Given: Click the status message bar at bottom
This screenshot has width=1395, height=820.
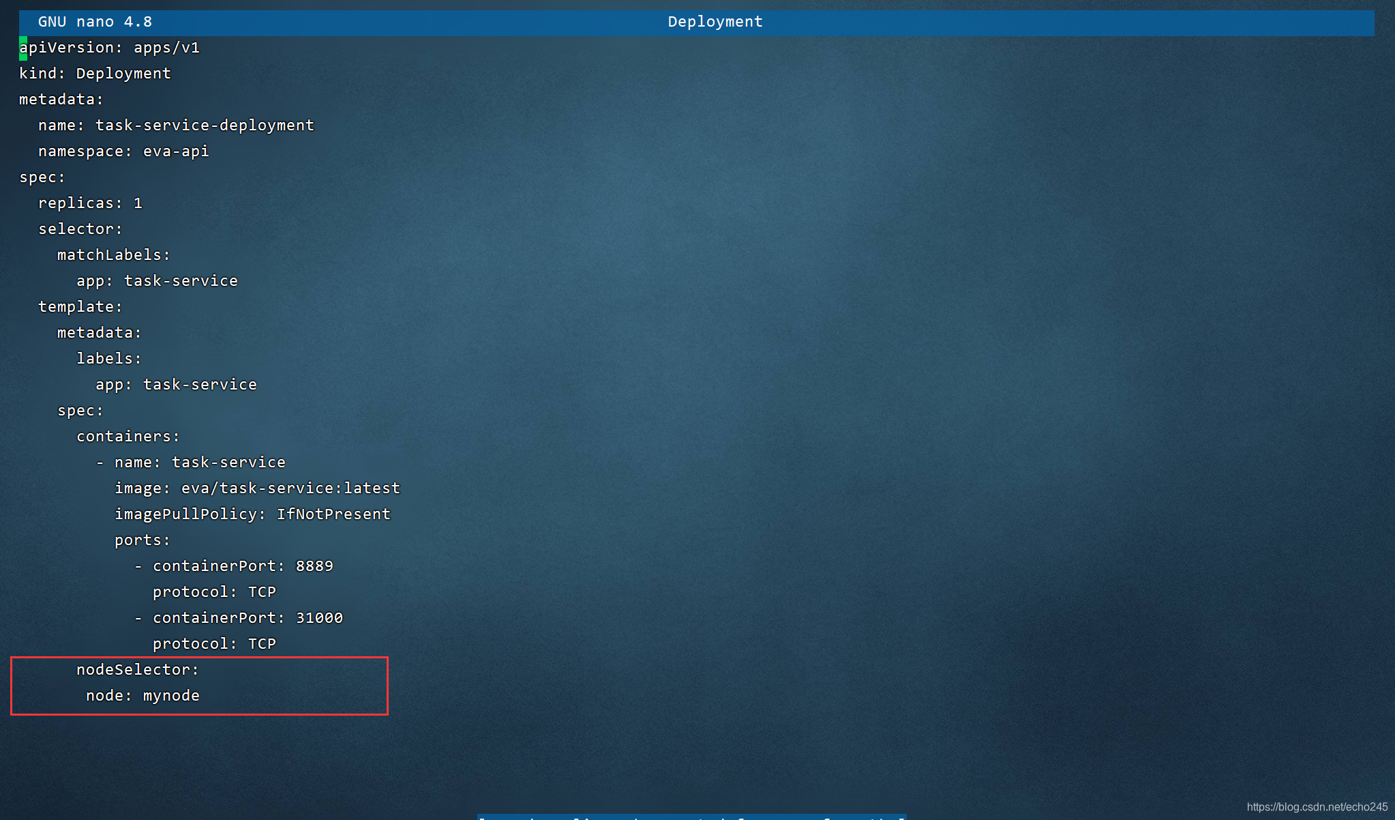Looking at the screenshot, I should point(691,817).
